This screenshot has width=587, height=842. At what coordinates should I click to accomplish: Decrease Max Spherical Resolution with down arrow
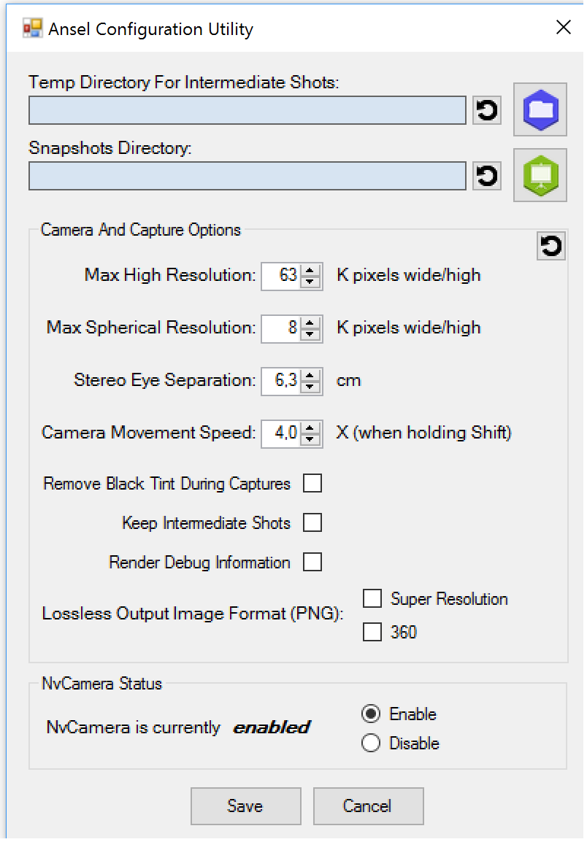[x=311, y=333]
